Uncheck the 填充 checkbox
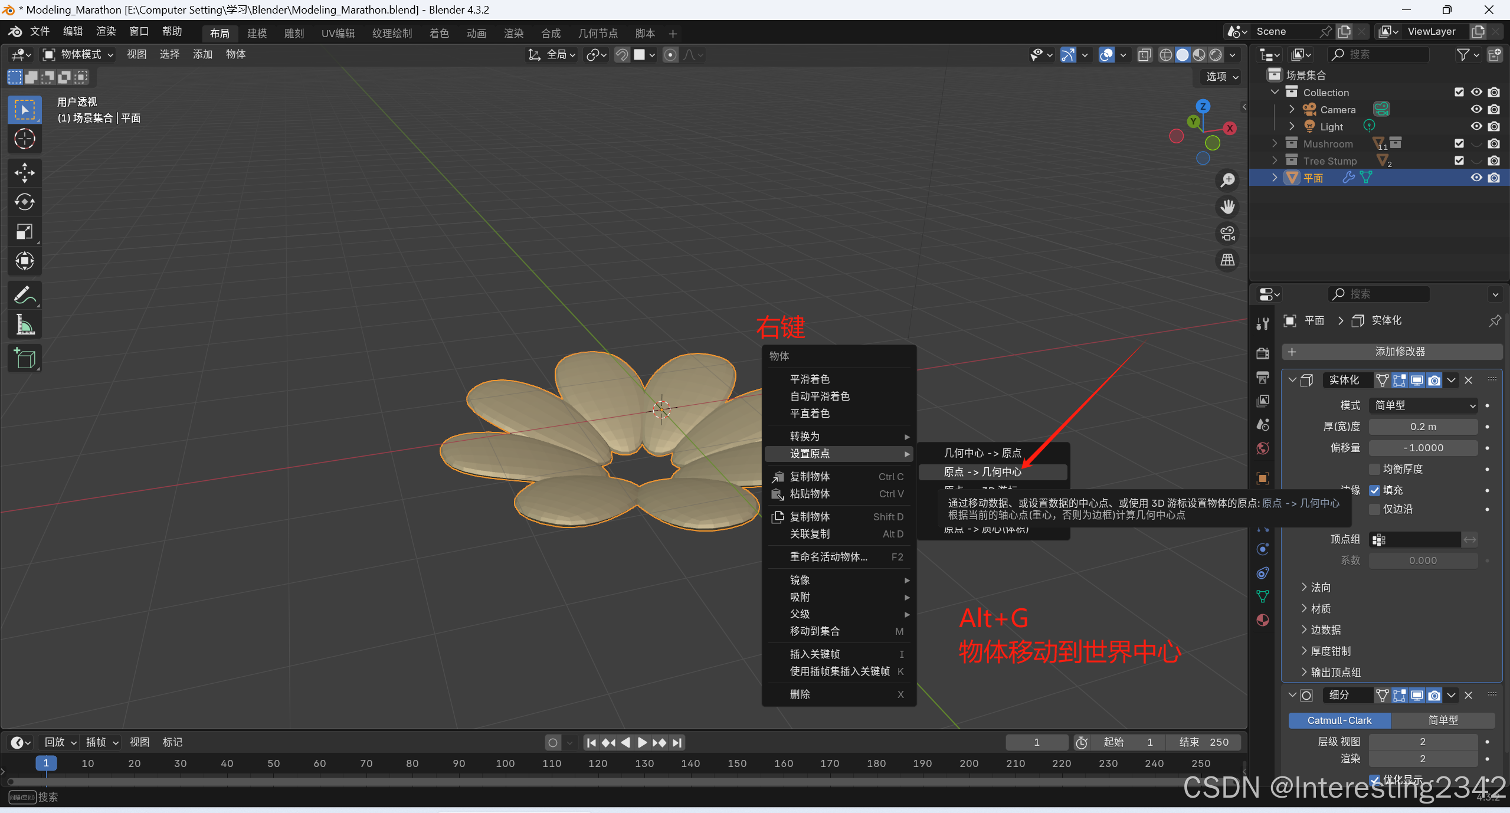 click(1375, 490)
